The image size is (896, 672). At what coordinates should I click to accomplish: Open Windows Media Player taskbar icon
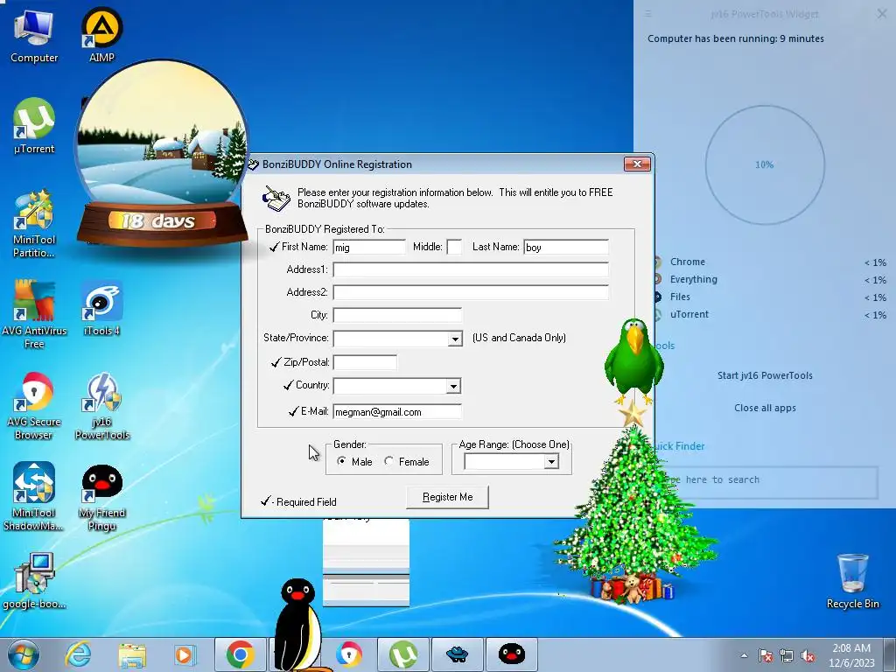pos(185,654)
